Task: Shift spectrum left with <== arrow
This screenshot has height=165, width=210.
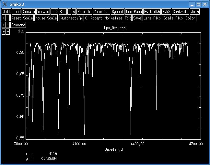Action: (x=63, y=12)
